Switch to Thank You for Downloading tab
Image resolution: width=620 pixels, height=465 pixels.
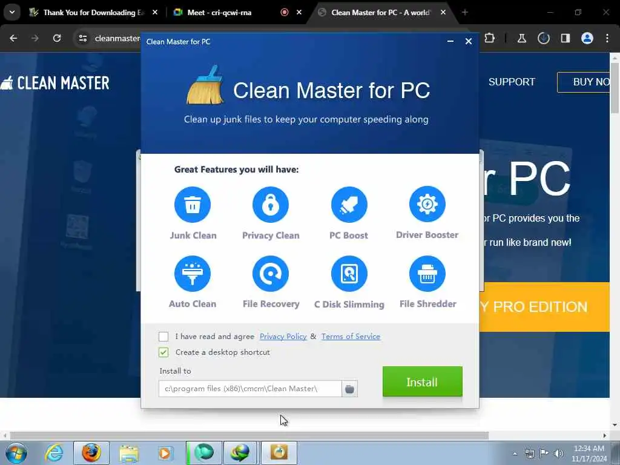(93, 13)
